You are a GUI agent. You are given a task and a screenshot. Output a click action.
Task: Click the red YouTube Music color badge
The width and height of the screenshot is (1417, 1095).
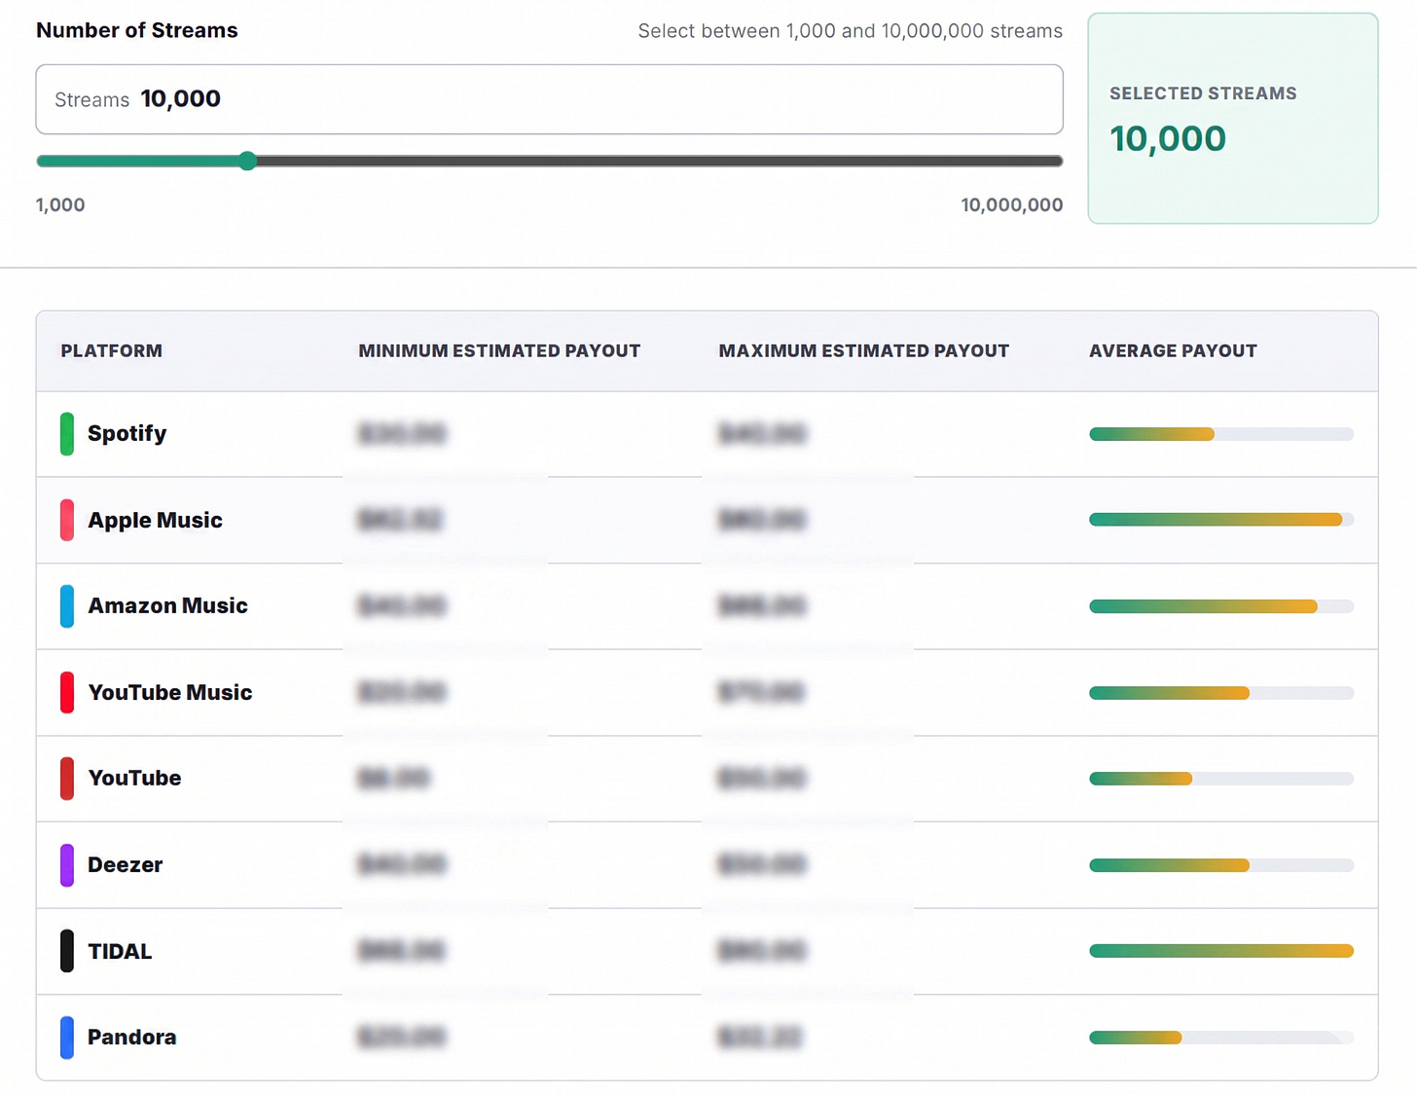click(x=67, y=692)
